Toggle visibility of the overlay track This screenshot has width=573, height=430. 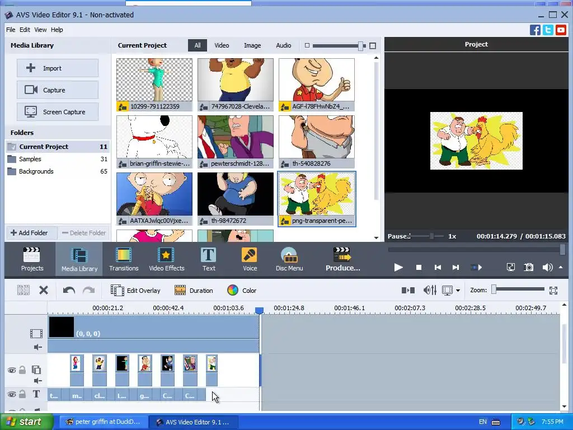click(12, 371)
